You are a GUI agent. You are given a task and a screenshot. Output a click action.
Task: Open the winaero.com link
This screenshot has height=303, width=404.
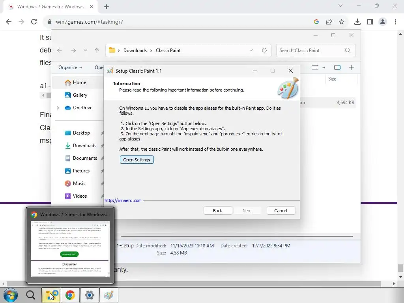(x=123, y=200)
